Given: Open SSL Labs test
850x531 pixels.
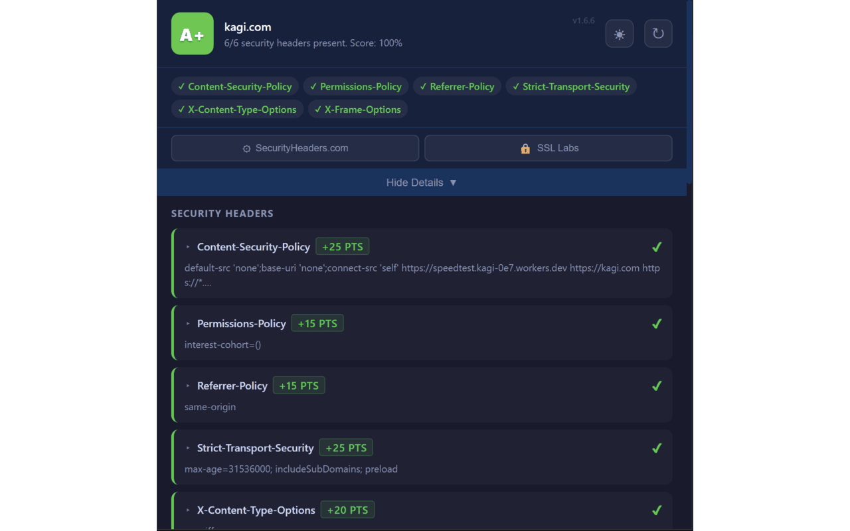Looking at the screenshot, I should pyautogui.click(x=549, y=148).
